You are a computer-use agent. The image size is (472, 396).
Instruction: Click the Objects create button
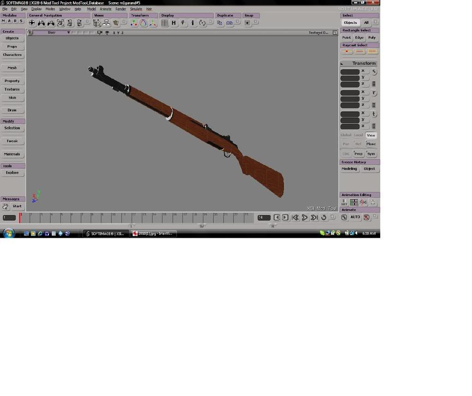(12, 38)
